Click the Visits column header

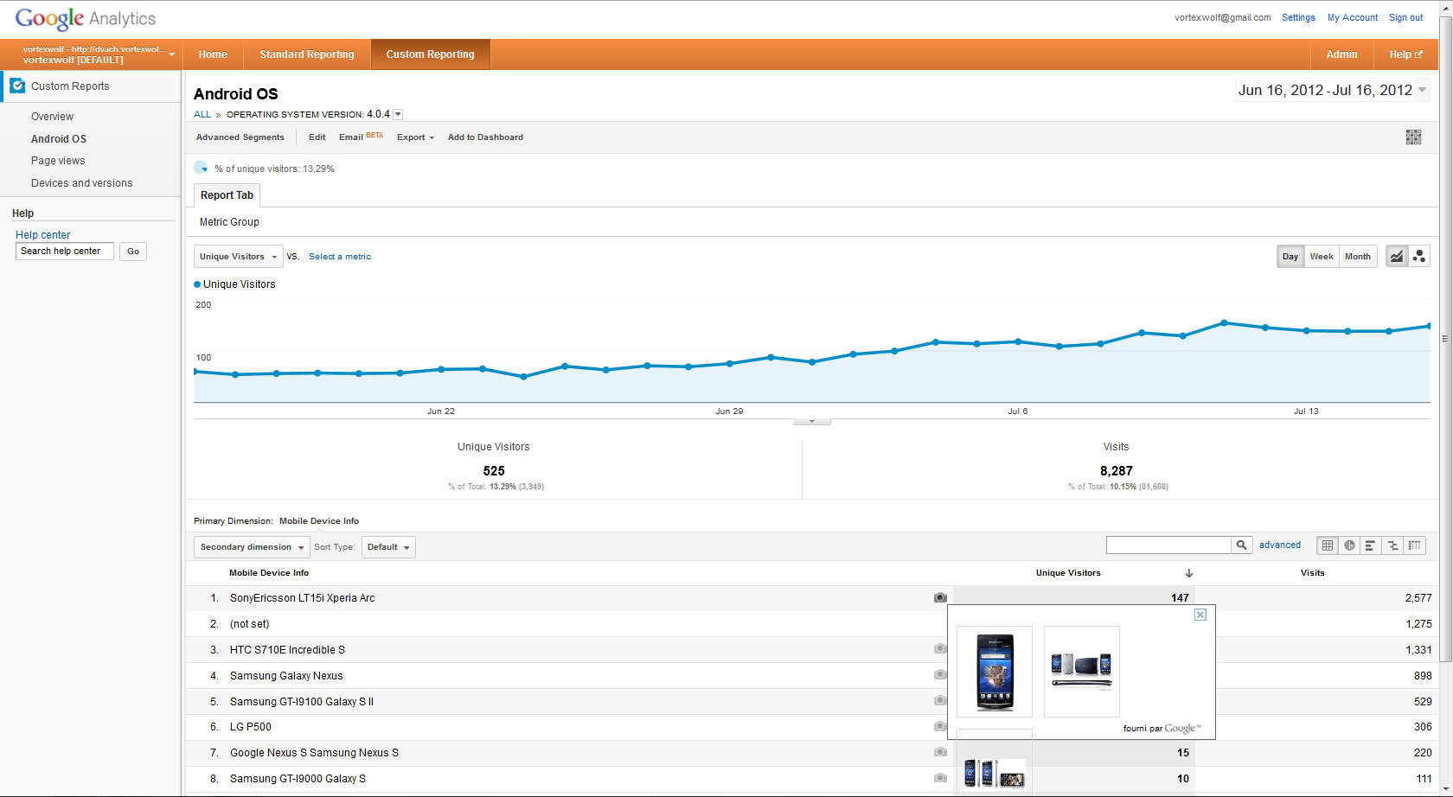pyautogui.click(x=1313, y=572)
